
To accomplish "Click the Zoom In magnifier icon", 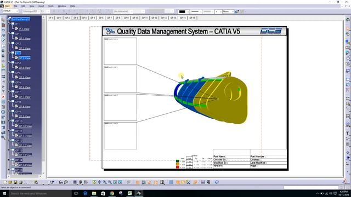I will (x=105, y=182).
